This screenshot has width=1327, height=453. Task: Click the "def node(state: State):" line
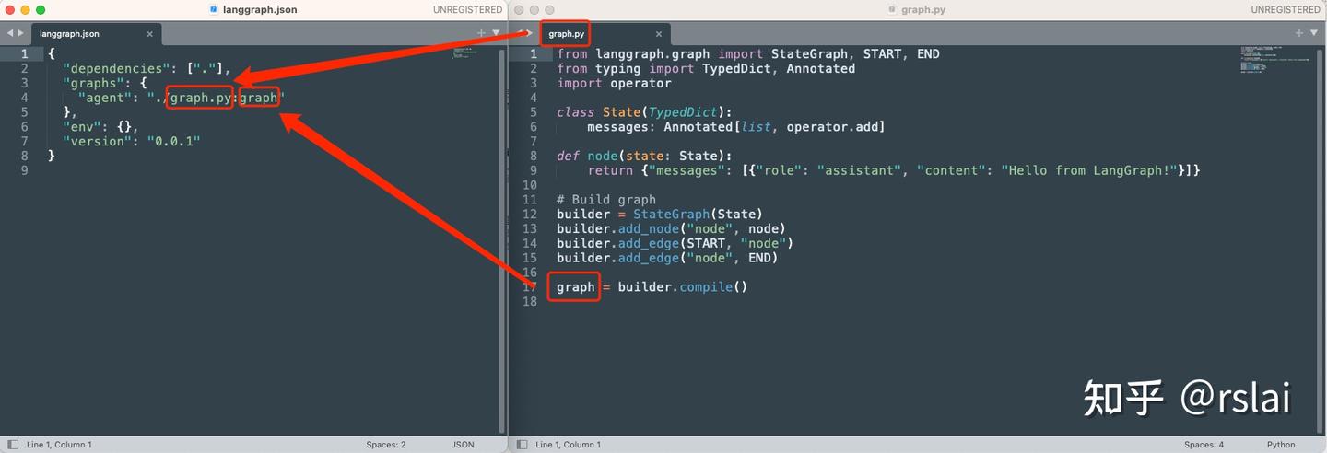644,156
